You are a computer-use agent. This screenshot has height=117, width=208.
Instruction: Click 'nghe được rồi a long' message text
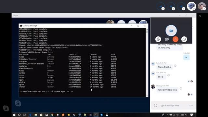coord(167,90)
